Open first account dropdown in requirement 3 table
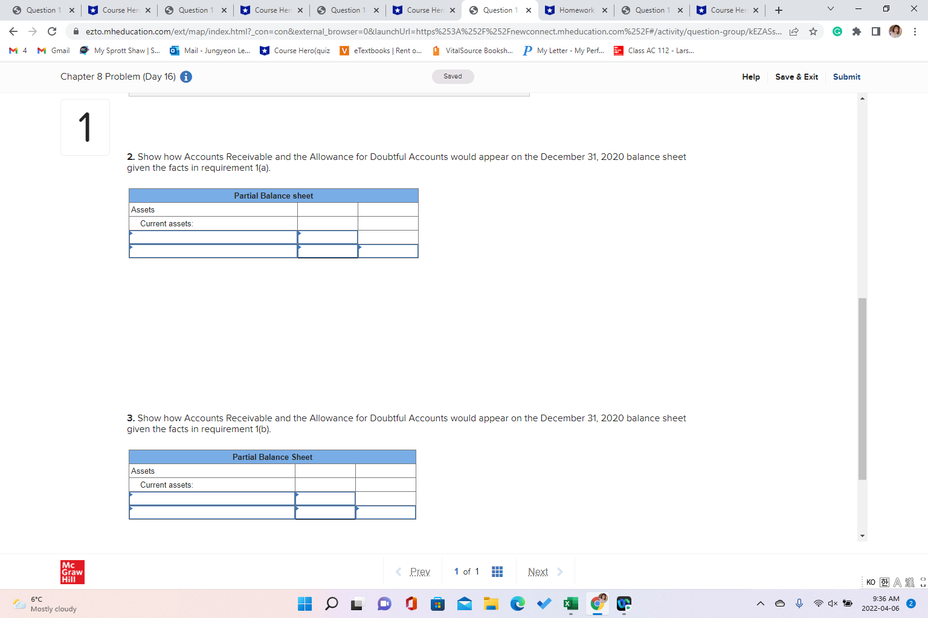The image size is (928, 618). point(212,499)
